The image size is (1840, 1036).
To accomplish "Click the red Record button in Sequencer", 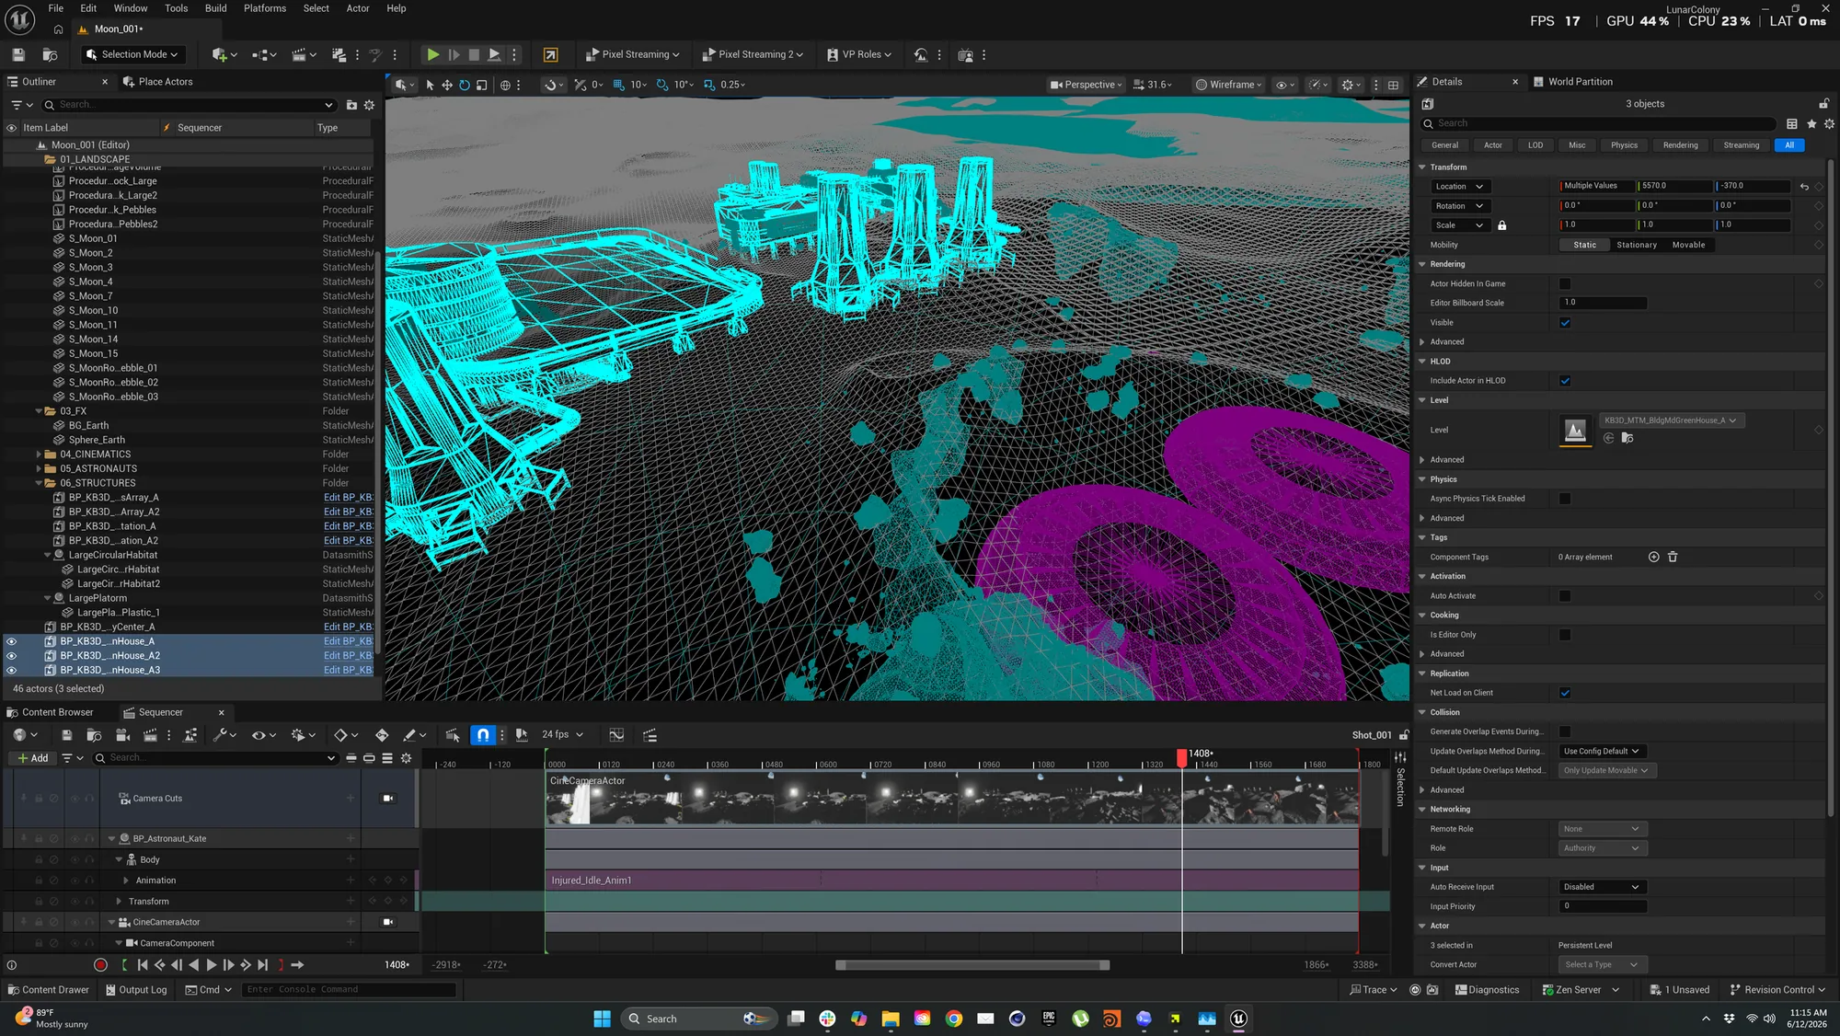I will click(100, 965).
